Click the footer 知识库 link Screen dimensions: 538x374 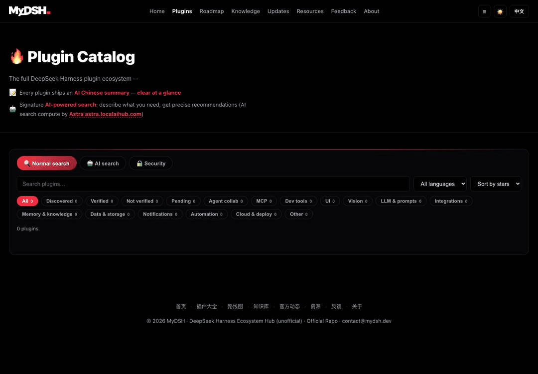pos(261,306)
